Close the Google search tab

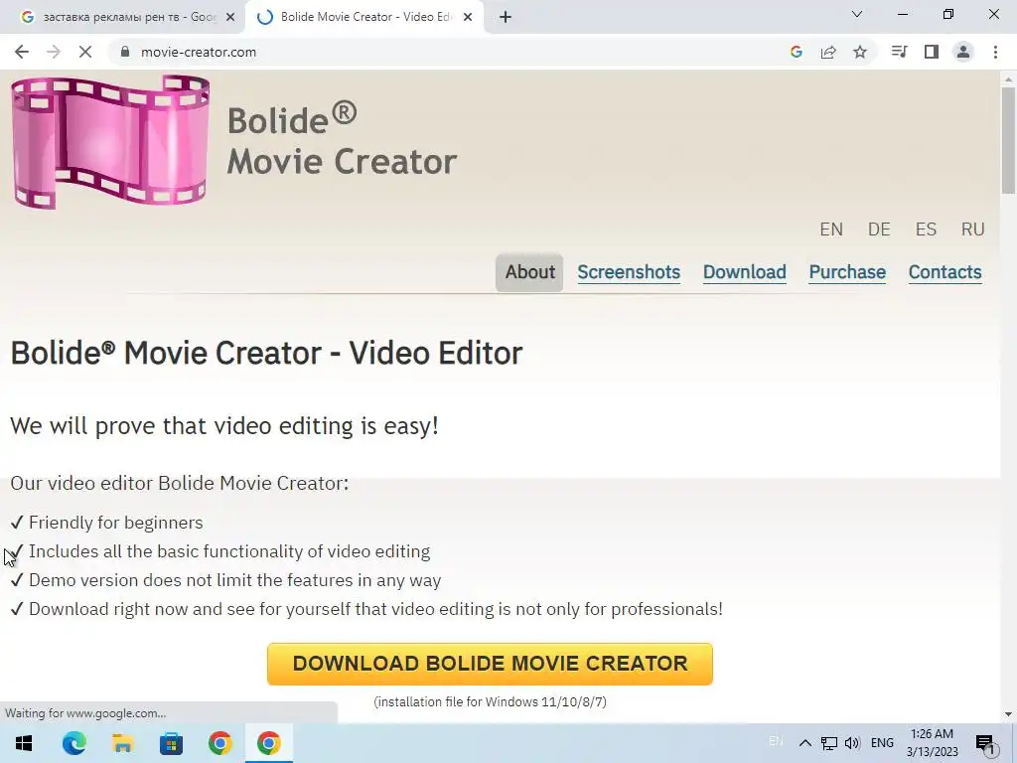(x=230, y=18)
